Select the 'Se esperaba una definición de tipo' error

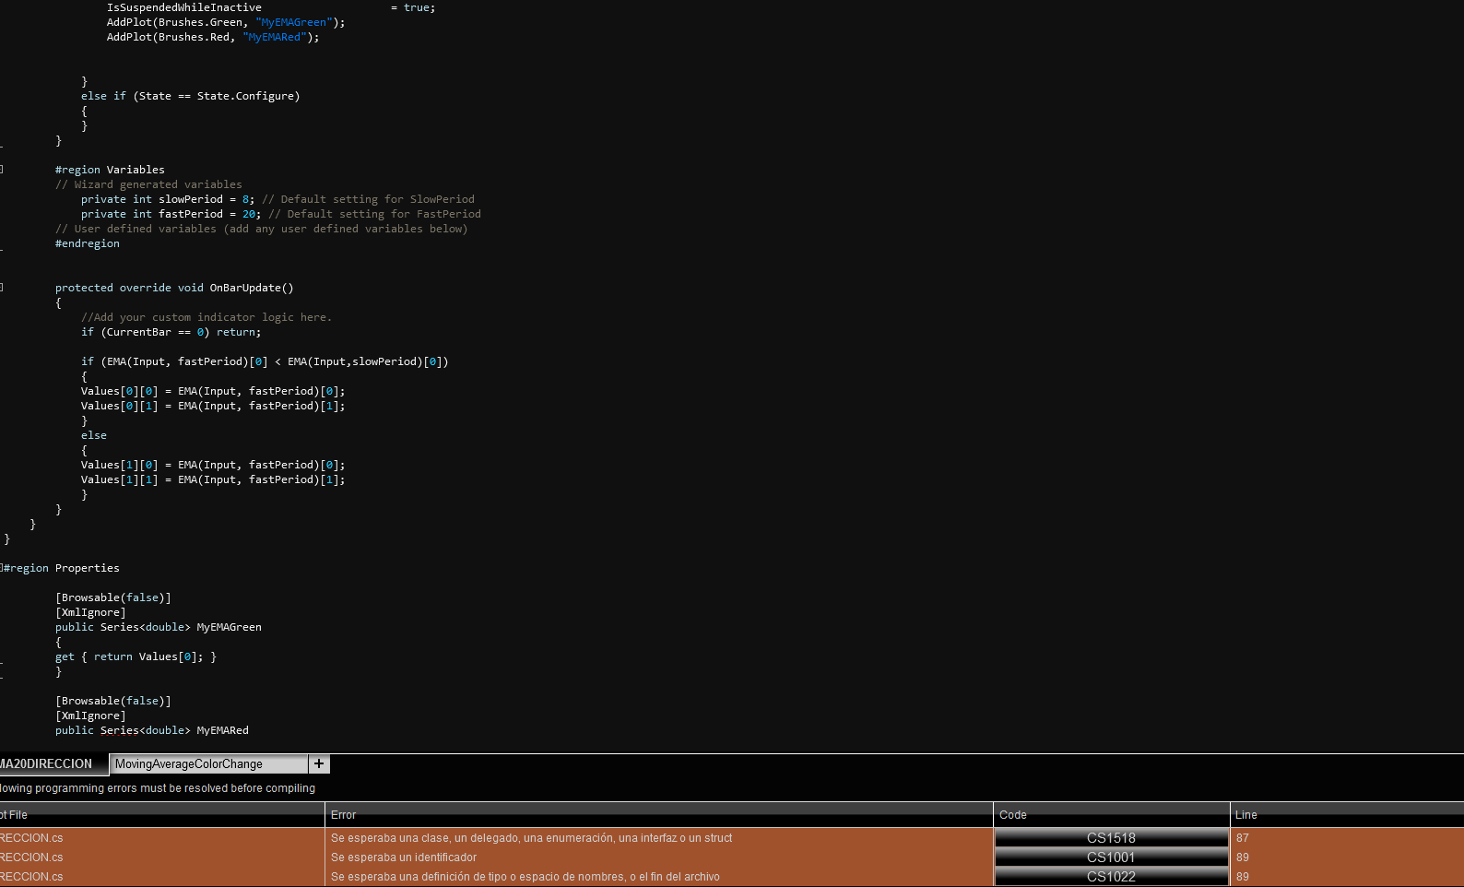click(x=525, y=877)
